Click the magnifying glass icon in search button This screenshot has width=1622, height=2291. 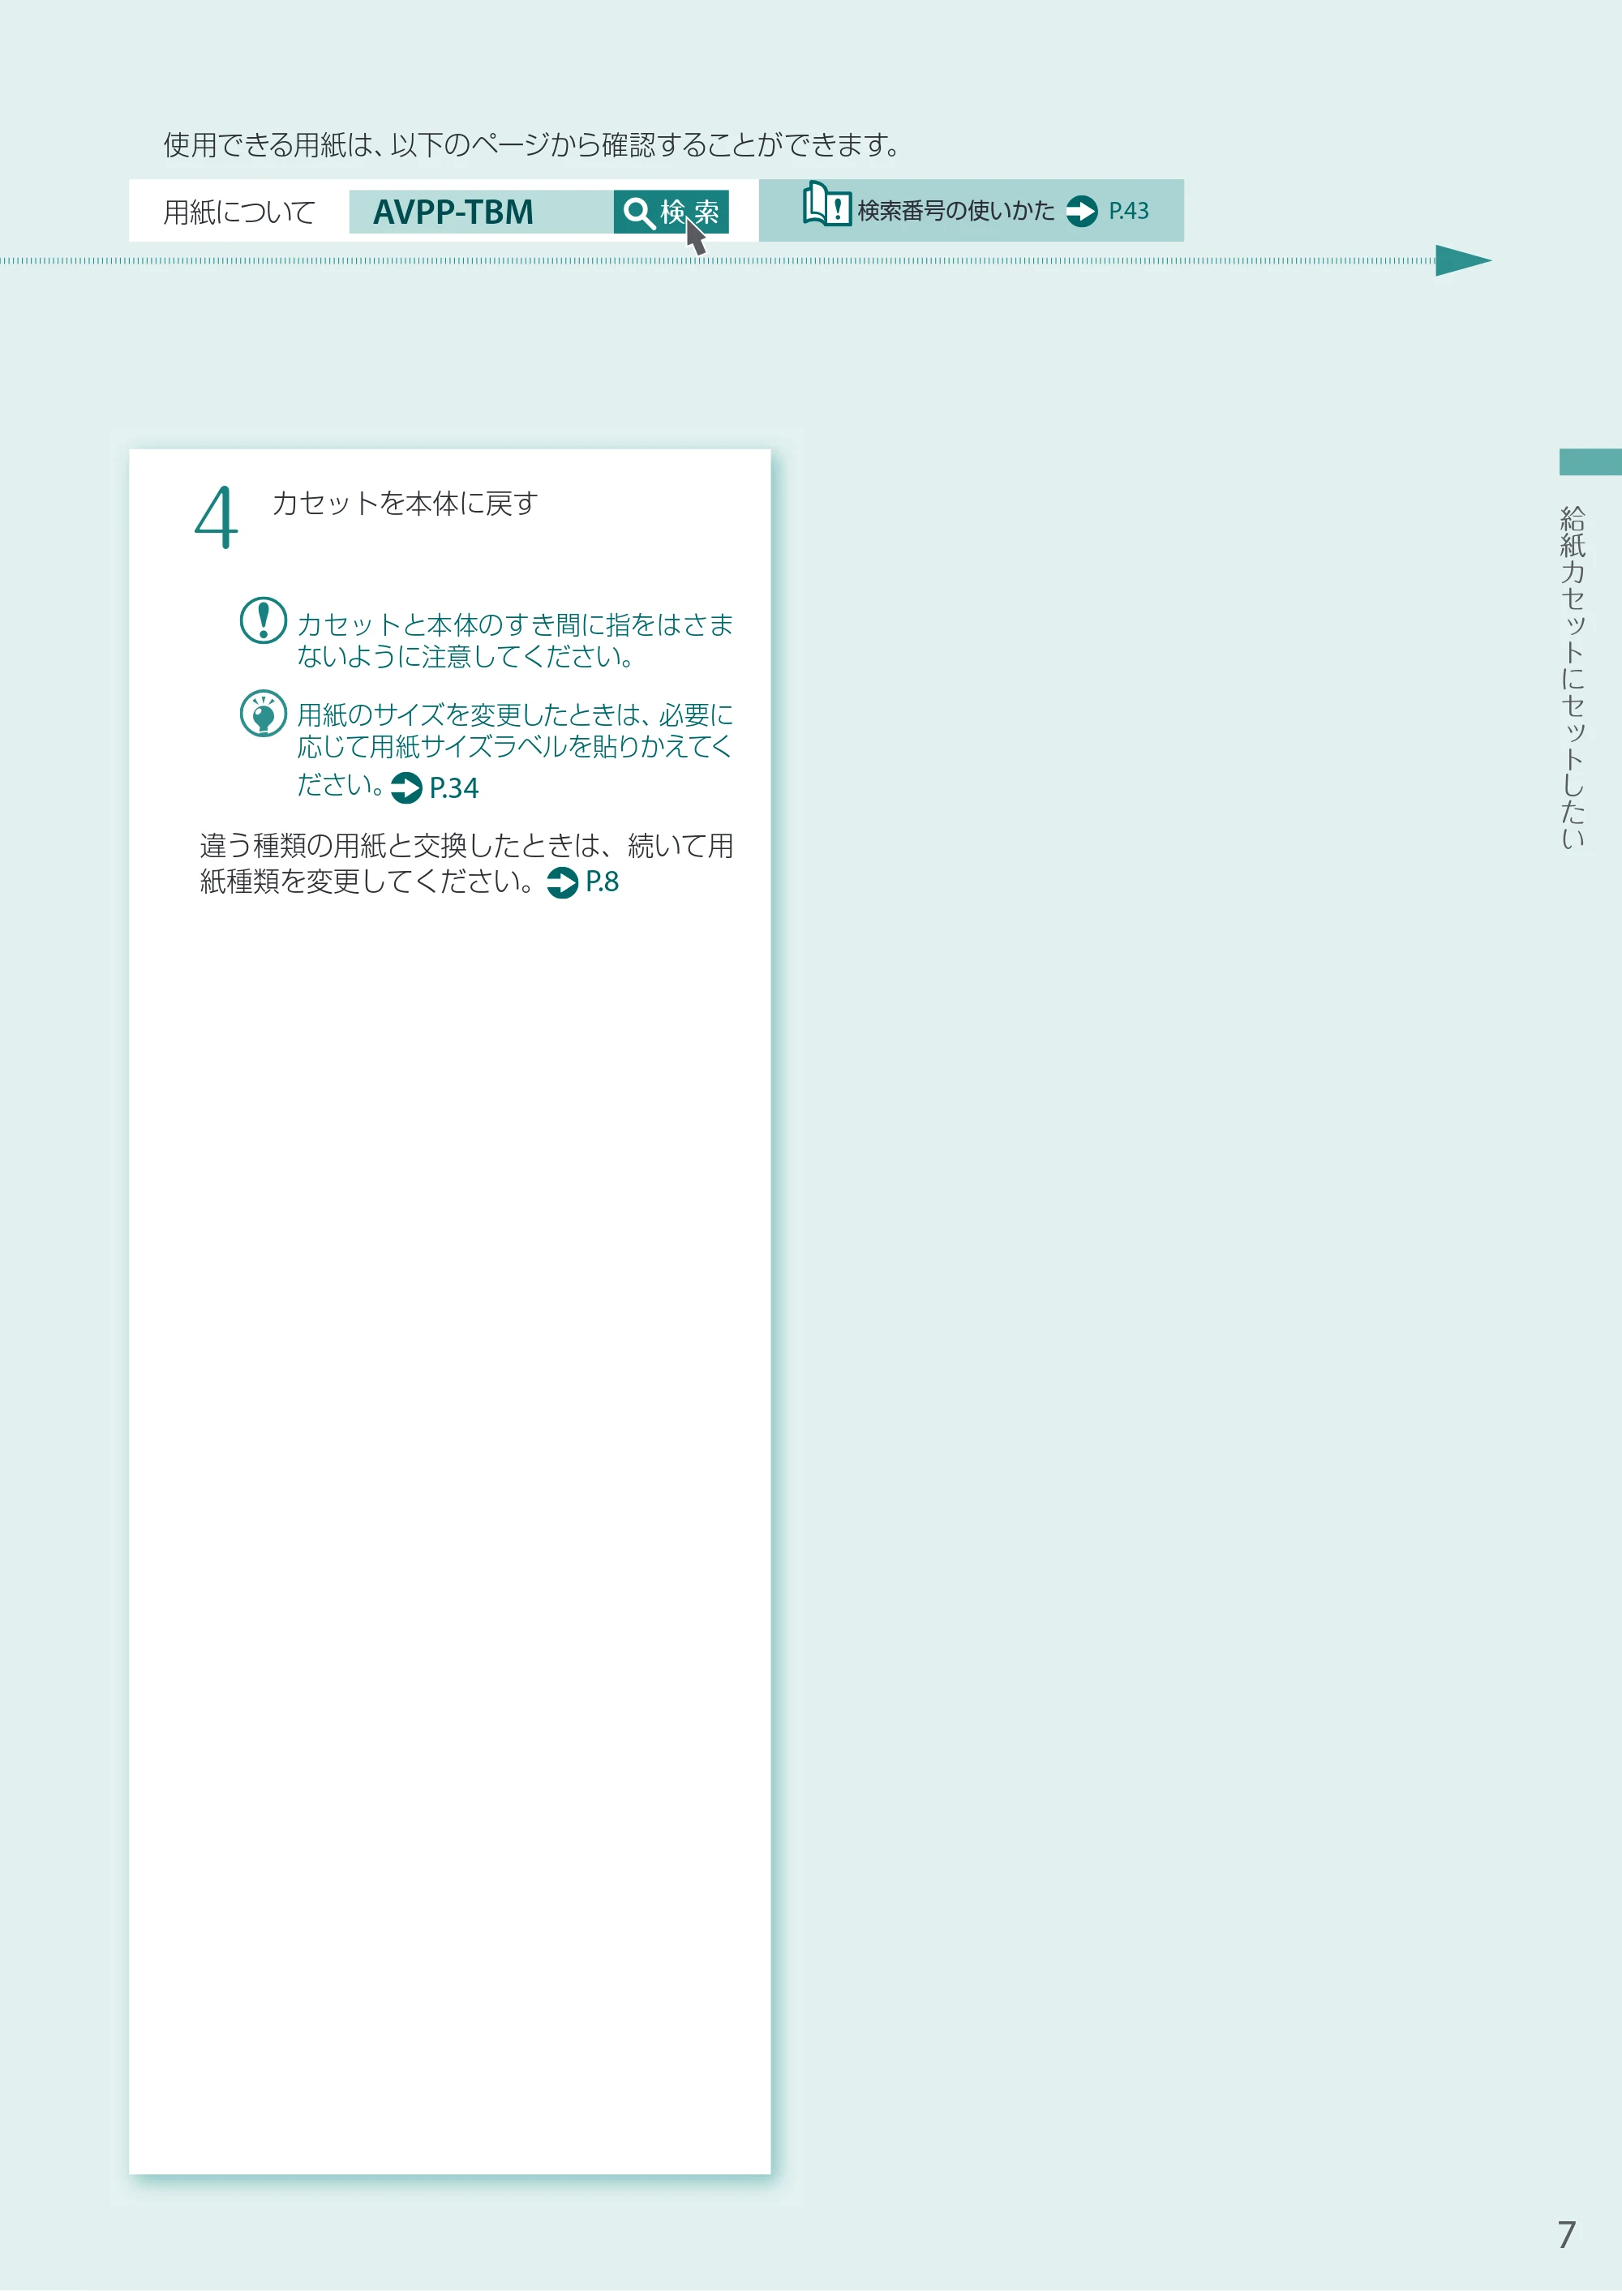pos(638,212)
